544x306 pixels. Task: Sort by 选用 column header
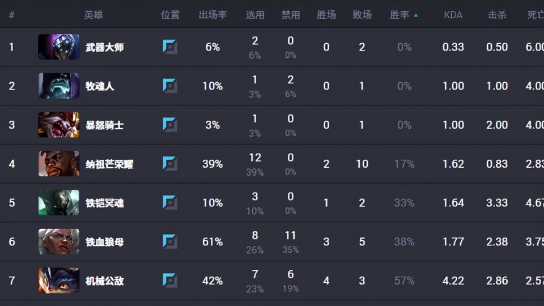point(255,15)
